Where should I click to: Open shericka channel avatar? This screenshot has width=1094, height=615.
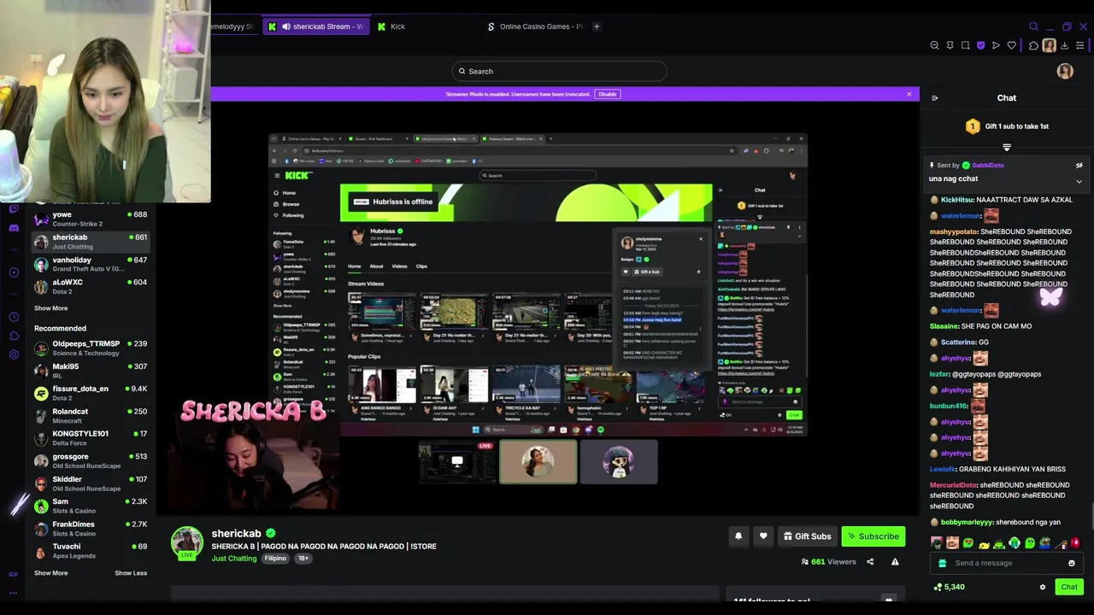point(186,542)
